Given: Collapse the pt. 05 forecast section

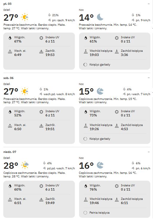Looking at the screenshot, I should pyautogui.click(x=149, y=4).
